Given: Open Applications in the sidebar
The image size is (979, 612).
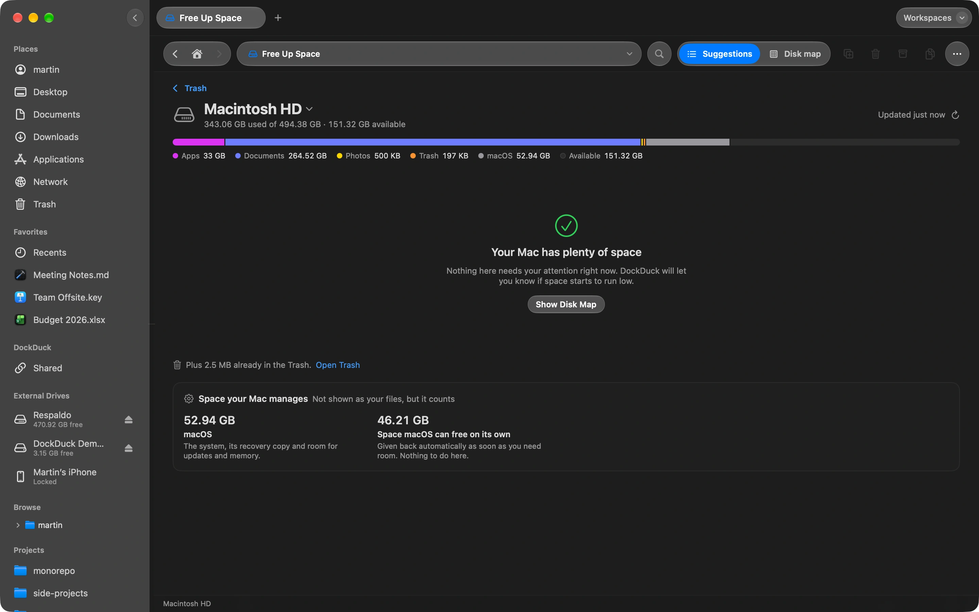Looking at the screenshot, I should point(75,159).
